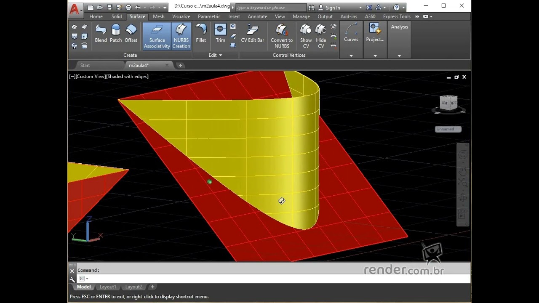The image size is (539, 303).
Task: Open the Pan hand tool in navigation bar
Action: [463, 171]
